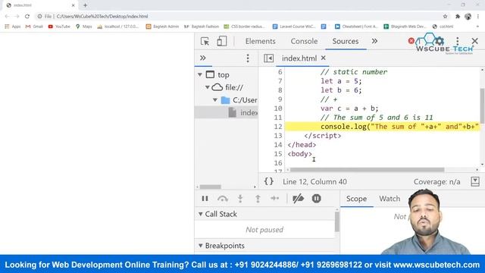Click the debugger pane vertical scrollbar

tap(336, 222)
